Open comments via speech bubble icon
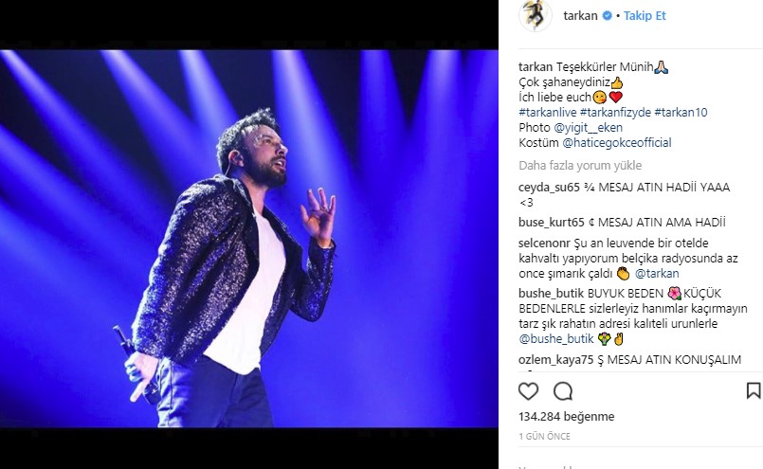Viewport: 763px width, 469px height. (563, 391)
